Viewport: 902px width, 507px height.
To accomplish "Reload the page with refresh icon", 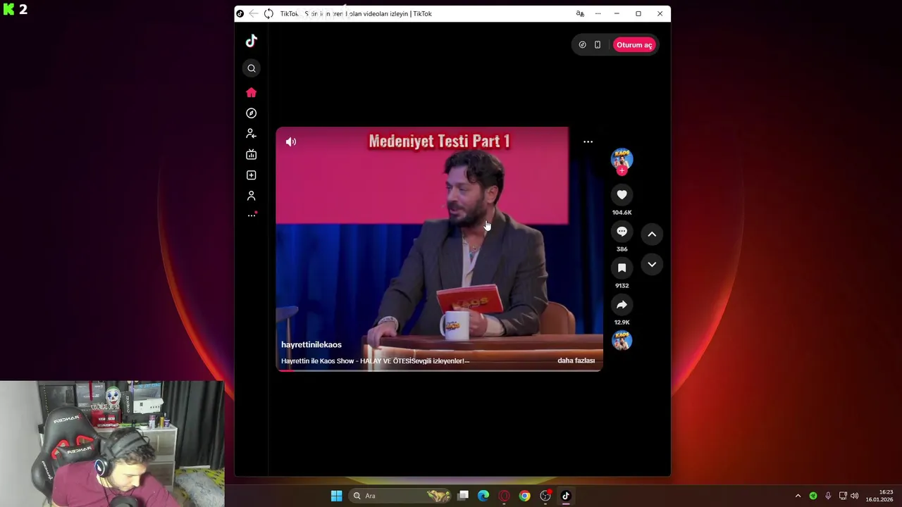I will tap(268, 13).
